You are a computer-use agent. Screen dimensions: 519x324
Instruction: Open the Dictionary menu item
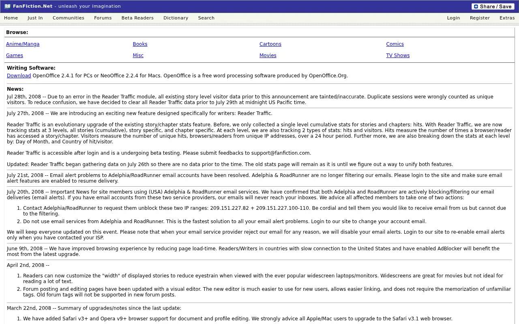coord(176,18)
